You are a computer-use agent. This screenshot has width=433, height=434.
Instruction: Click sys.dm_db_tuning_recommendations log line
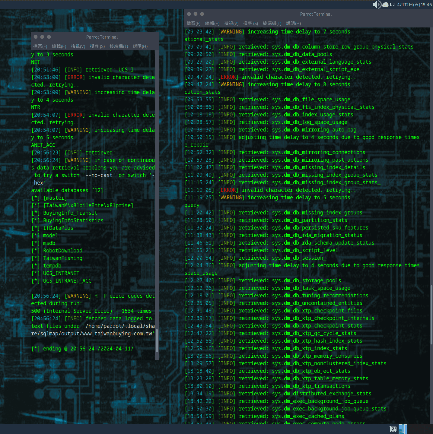[x=276, y=296]
